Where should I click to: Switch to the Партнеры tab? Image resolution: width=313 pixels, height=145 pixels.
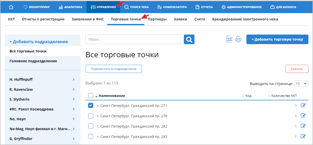tap(157, 19)
